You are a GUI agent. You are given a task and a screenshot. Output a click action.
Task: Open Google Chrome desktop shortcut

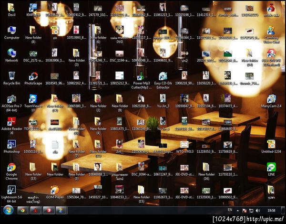click(x=11, y=171)
